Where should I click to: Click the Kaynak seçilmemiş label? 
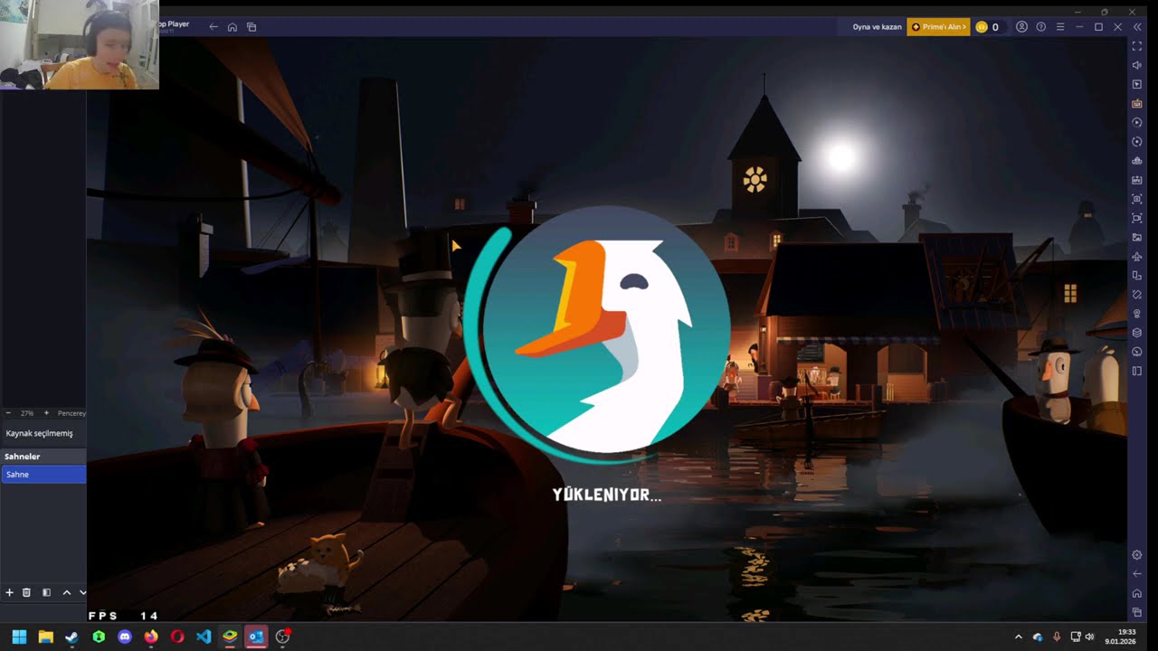coord(39,433)
